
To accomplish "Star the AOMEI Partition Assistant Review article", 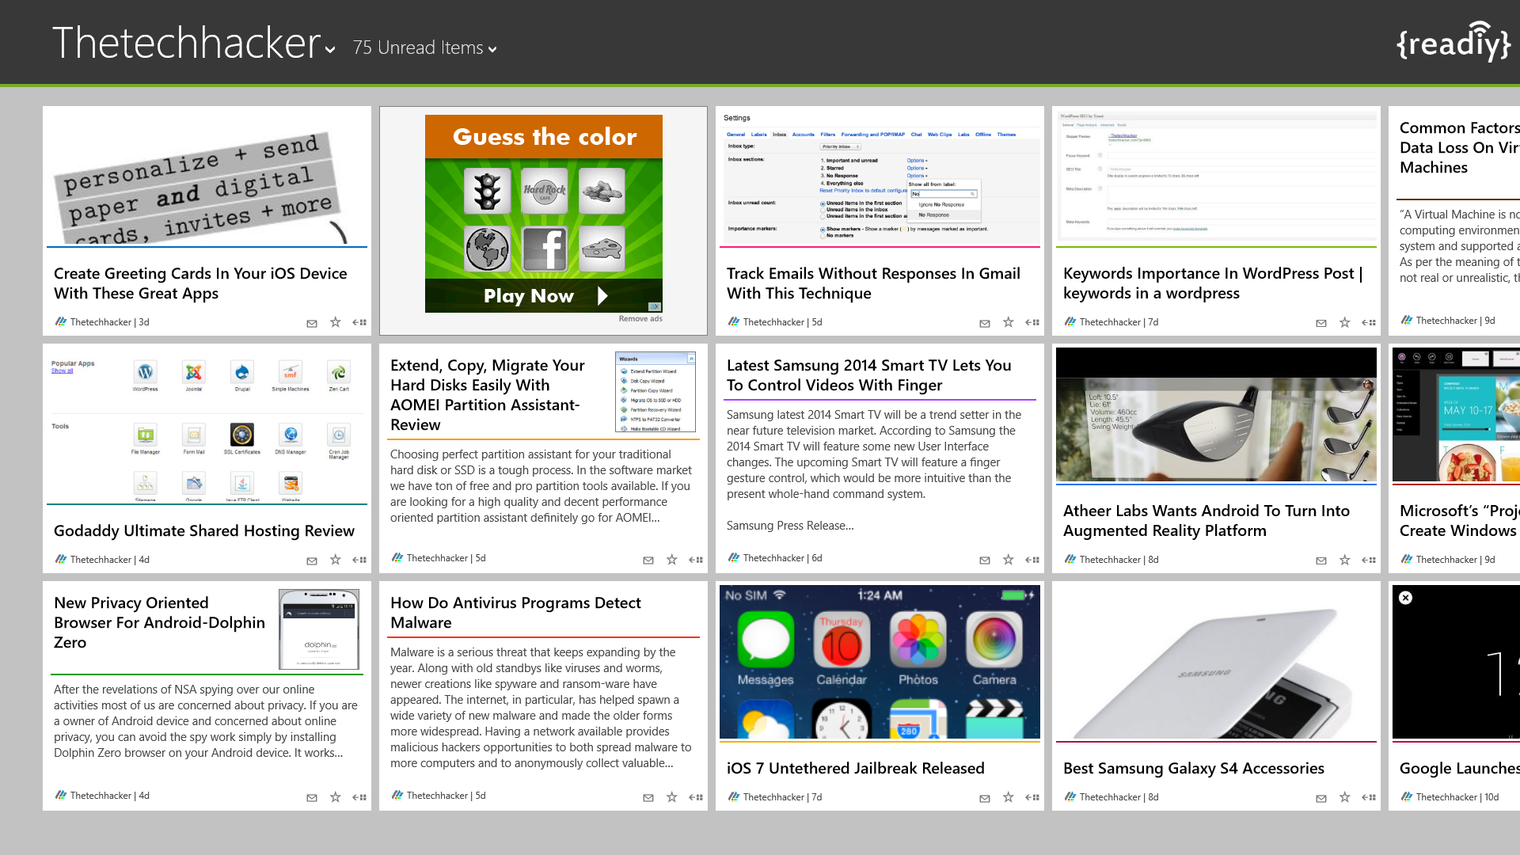I will pos(672,560).
